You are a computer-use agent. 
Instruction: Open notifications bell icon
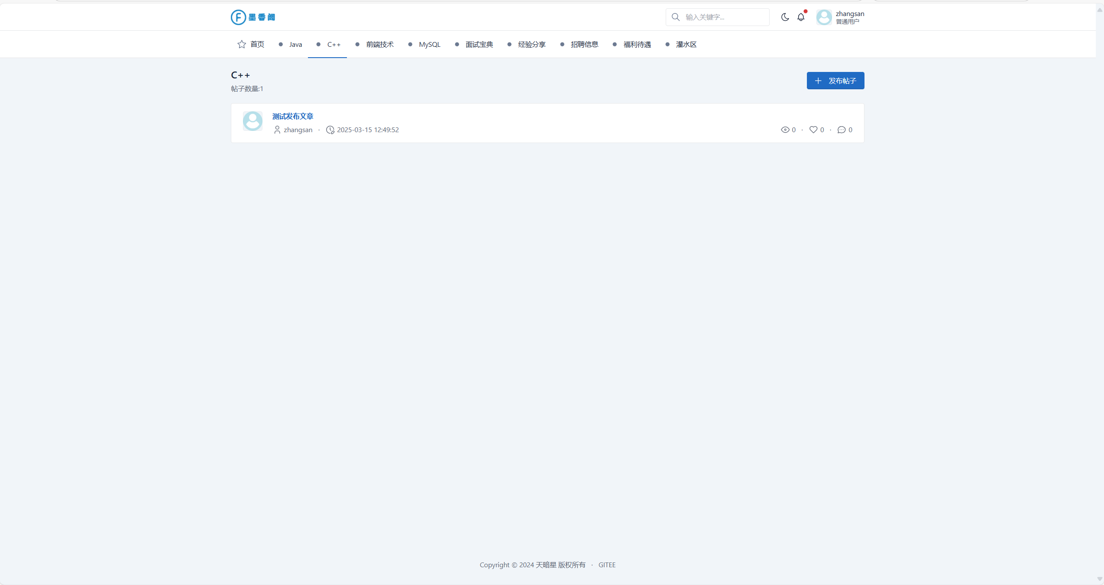coord(801,17)
